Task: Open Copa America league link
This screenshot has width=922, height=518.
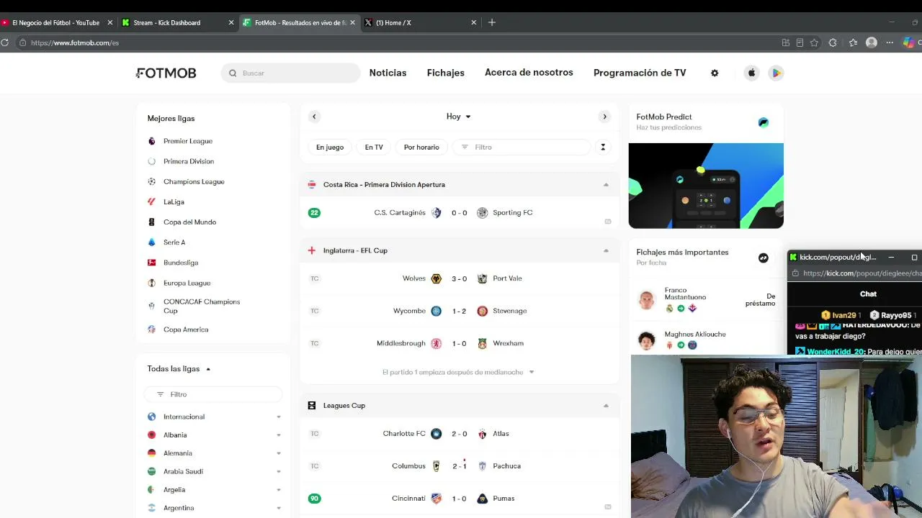Action: 186,330
